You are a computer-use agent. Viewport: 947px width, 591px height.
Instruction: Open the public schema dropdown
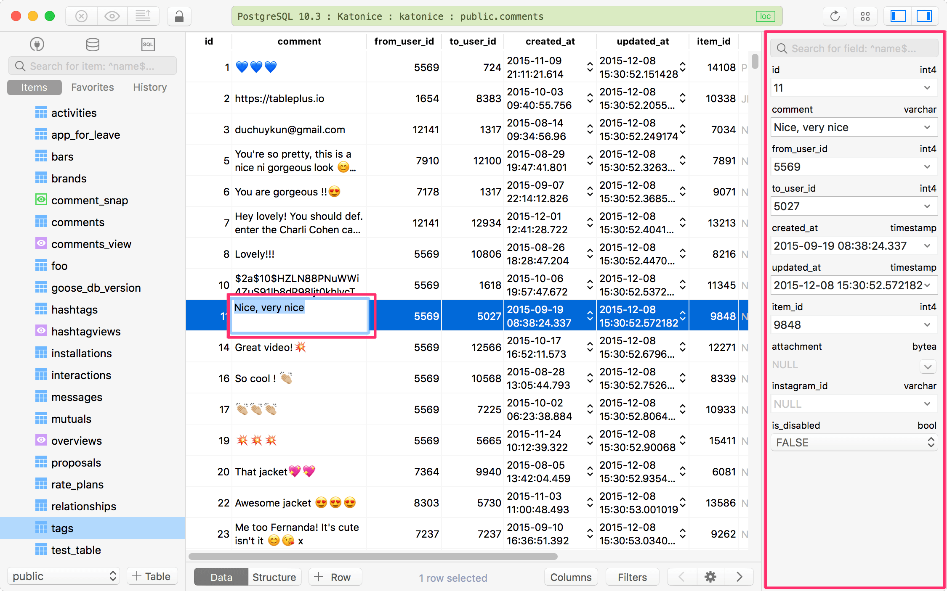tap(63, 576)
